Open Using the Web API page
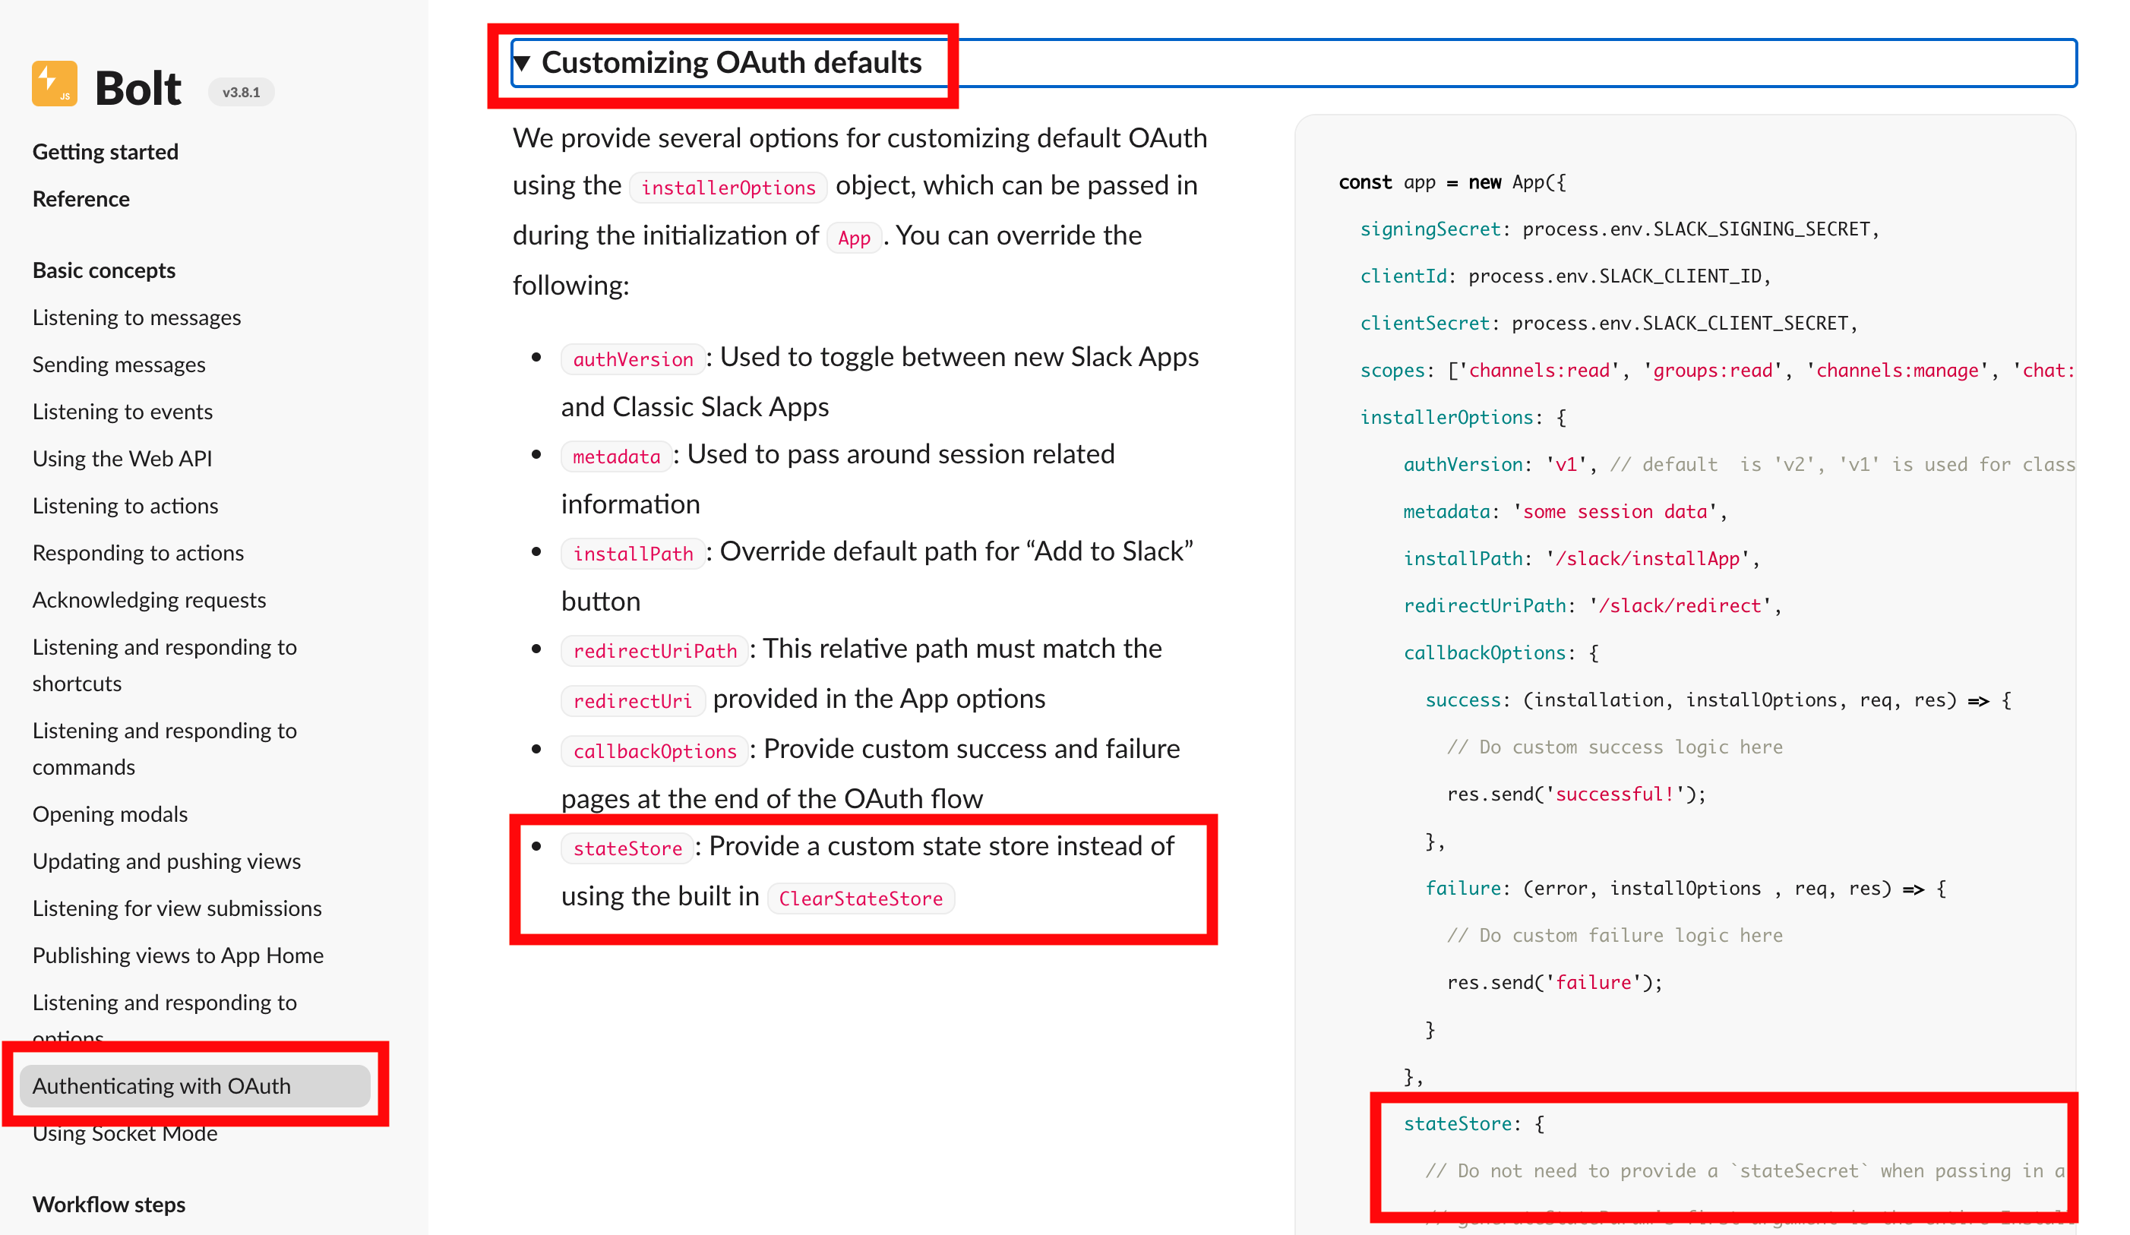The image size is (2130, 1235). tap(122, 458)
